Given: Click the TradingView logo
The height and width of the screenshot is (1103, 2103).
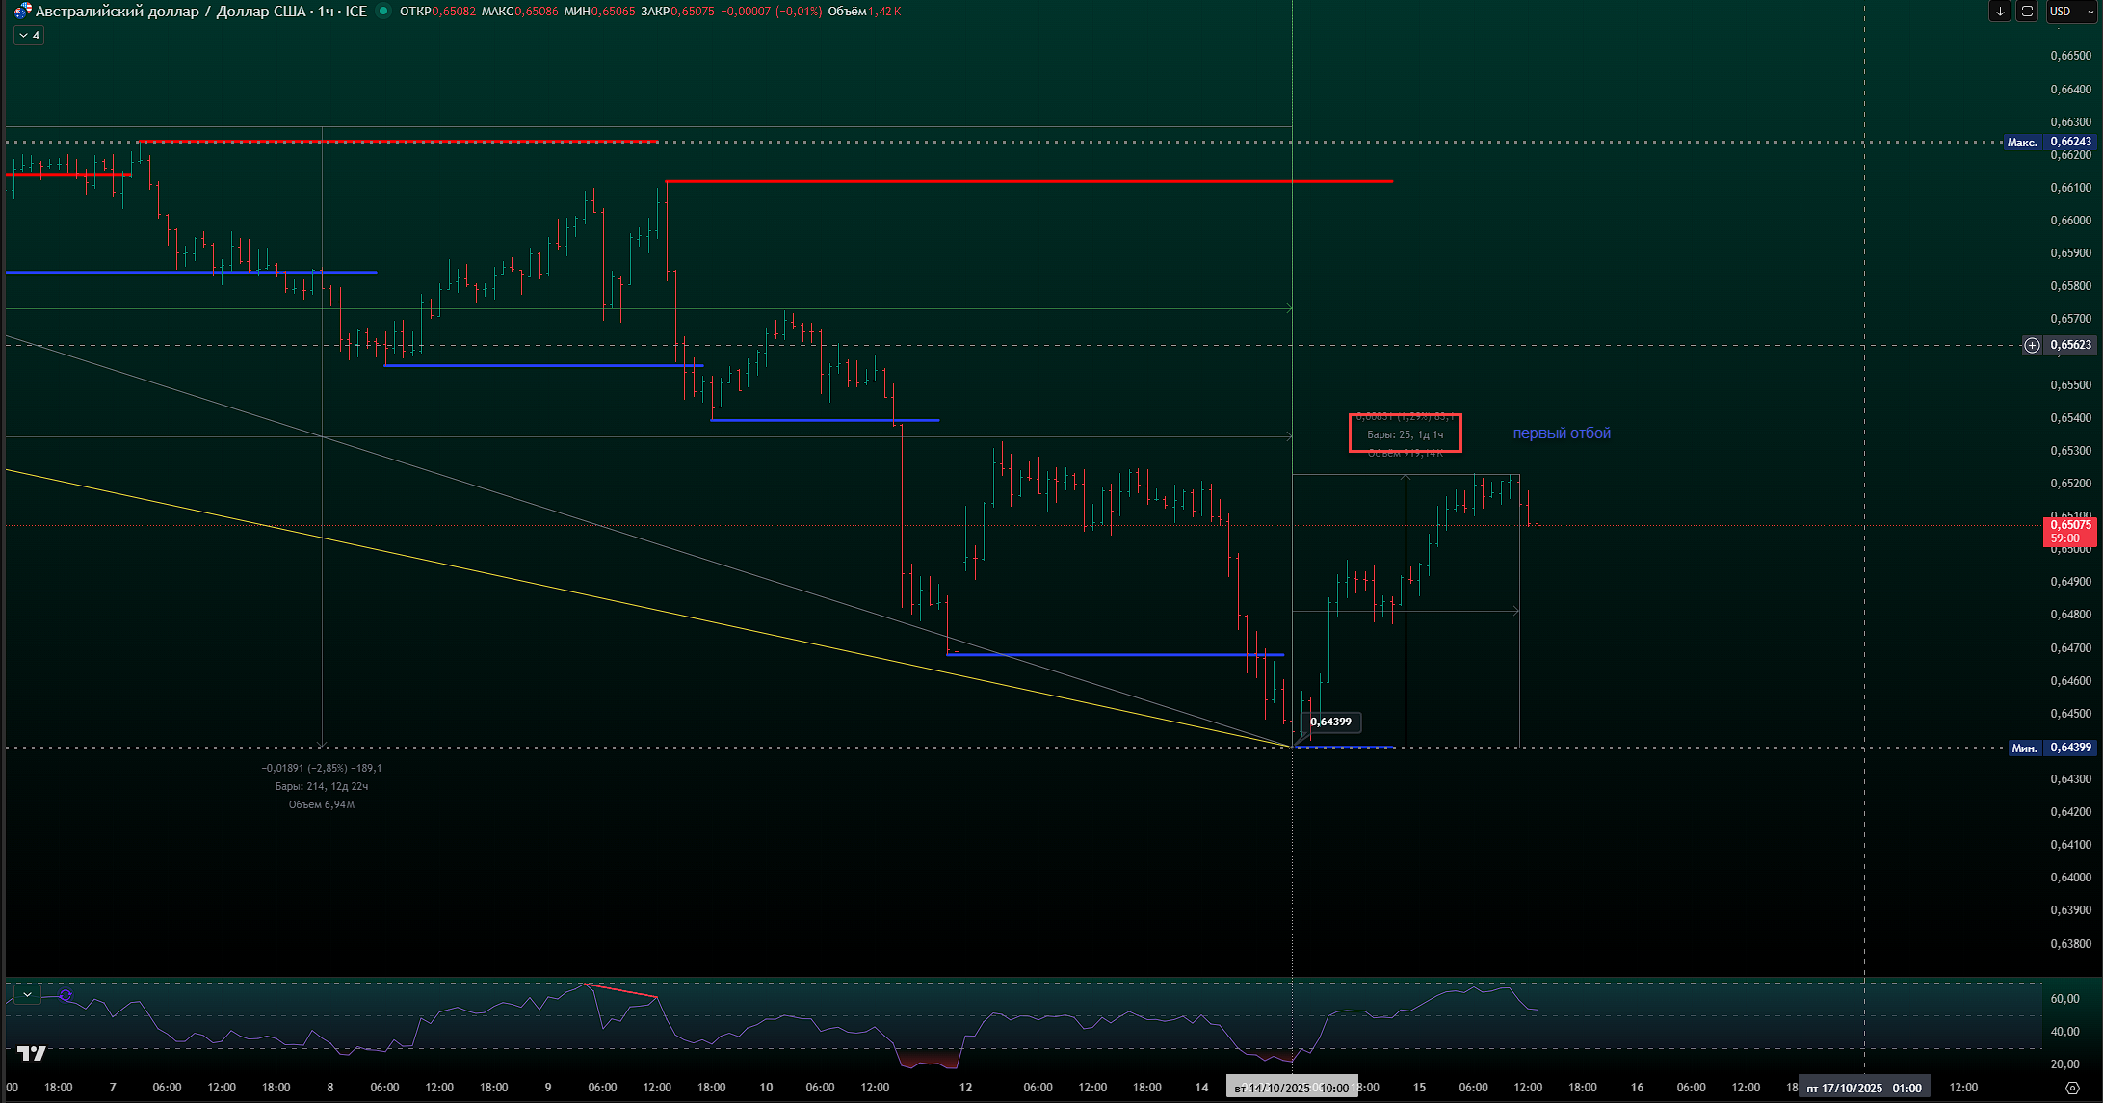Looking at the screenshot, I should point(31,1053).
